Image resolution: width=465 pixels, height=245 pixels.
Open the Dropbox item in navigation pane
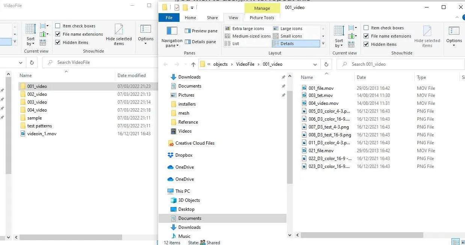184,155
